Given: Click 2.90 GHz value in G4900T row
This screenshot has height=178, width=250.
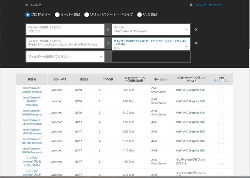Looking at the screenshot, I should pos(129,101).
